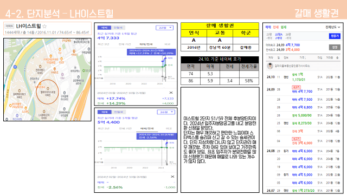The width and height of the screenshot is (347, 195).
Task: Open the 26평 size dropdown
Action: pos(166,112)
